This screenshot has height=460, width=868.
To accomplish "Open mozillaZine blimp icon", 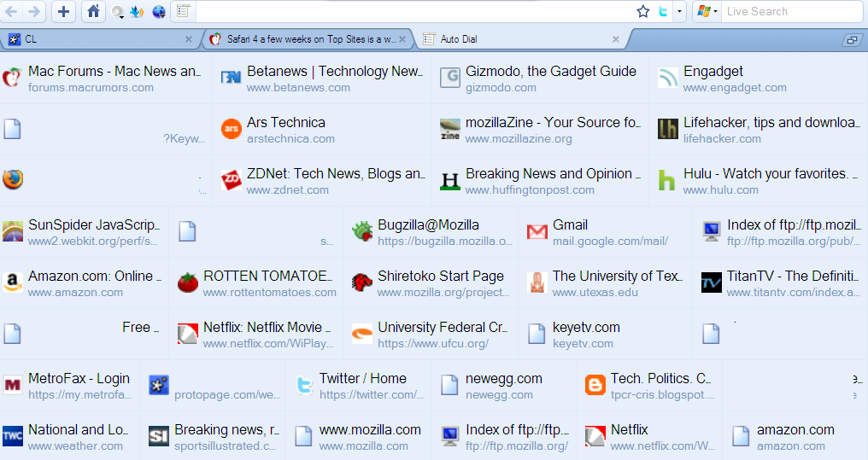I will [450, 128].
